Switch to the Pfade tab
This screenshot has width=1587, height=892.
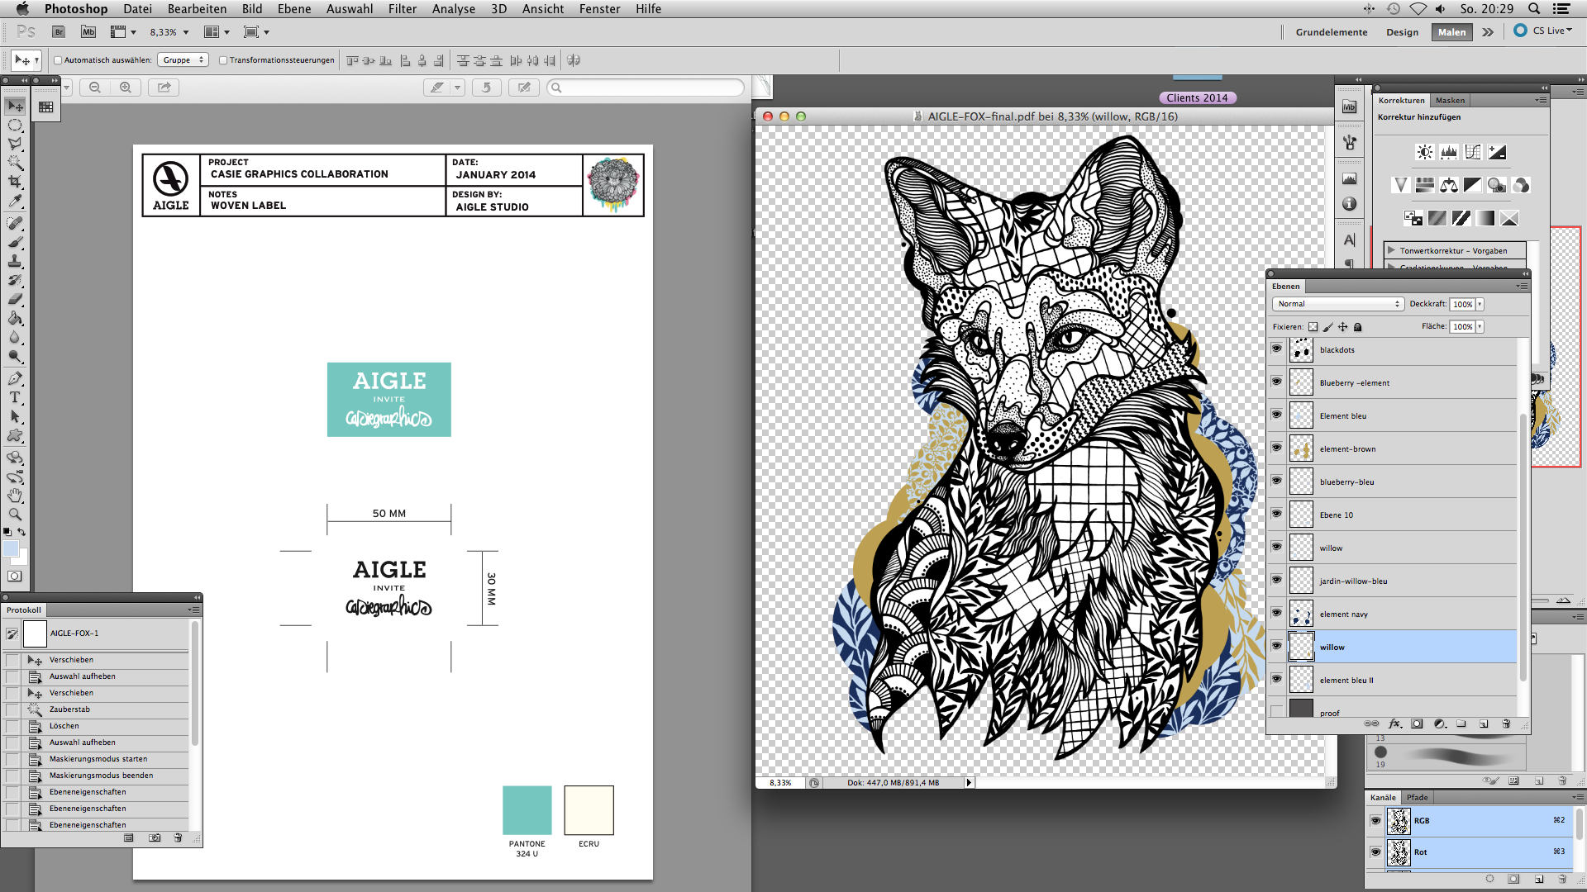[1418, 797]
